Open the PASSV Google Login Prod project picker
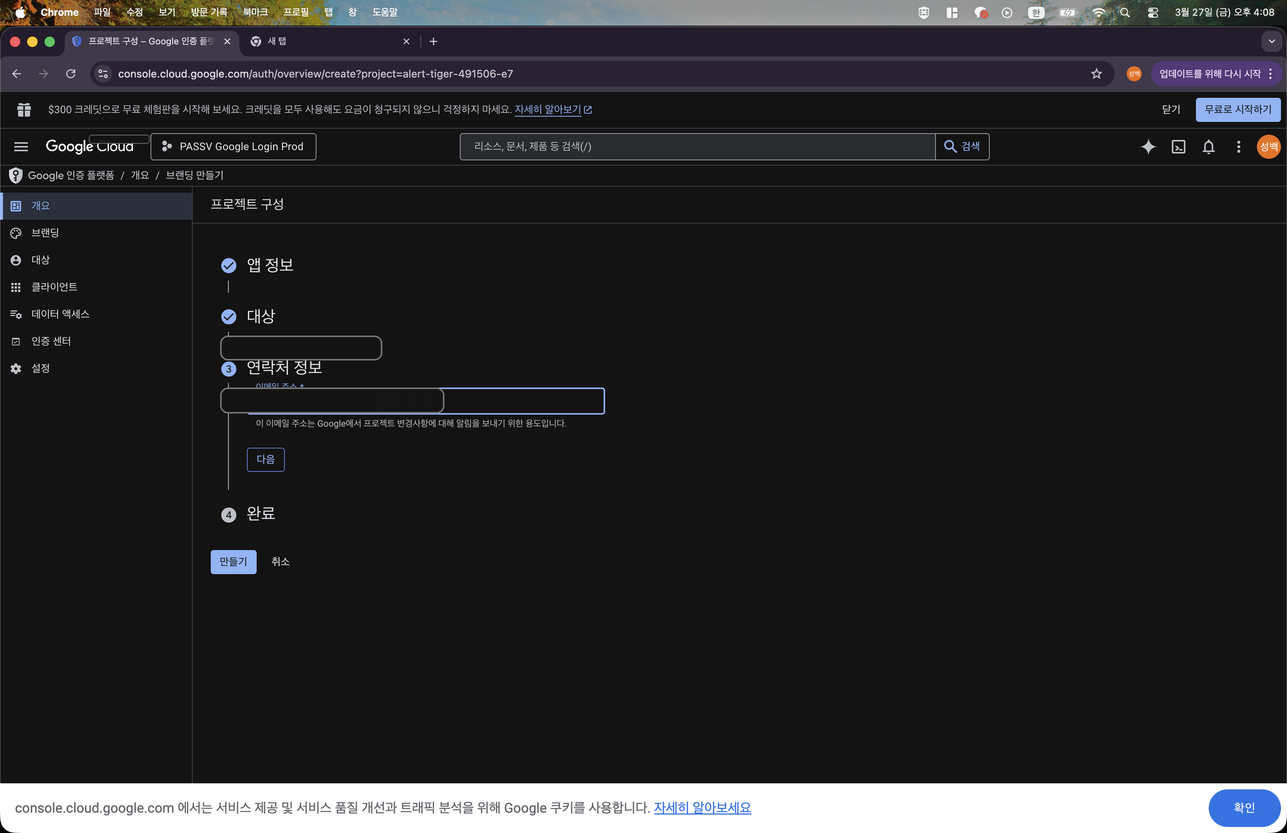The height and width of the screenshot is (833, 1287). [x=234, y=146]
